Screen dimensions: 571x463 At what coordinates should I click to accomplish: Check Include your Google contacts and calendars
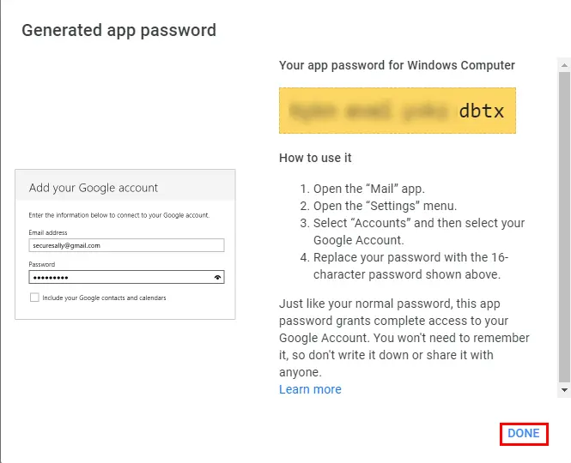coord(34,298)
